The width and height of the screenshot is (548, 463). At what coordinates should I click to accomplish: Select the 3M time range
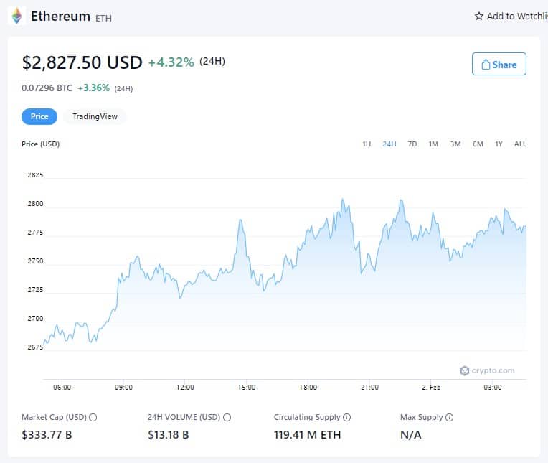(455, 144)
